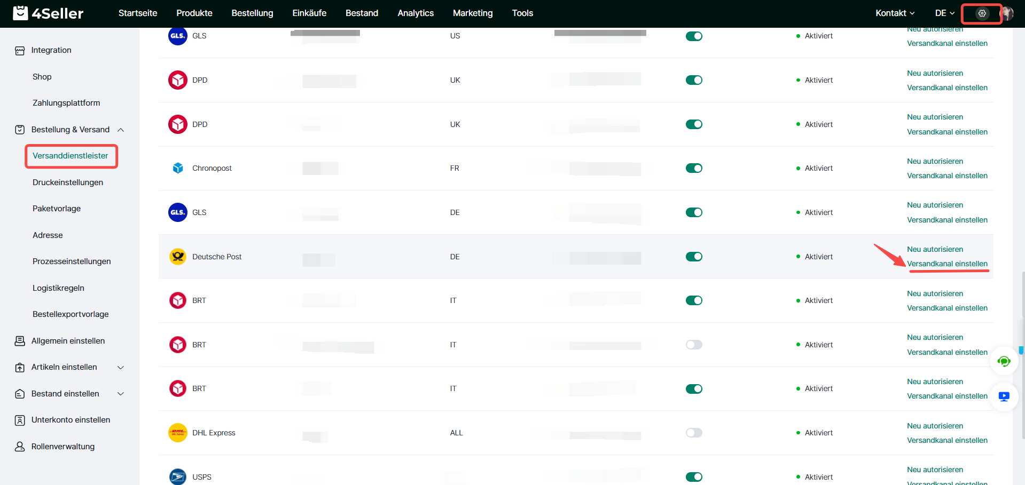Click the Deutsche Post carrier logo
The image size is (1025, 485).
[x=178, y=257]
